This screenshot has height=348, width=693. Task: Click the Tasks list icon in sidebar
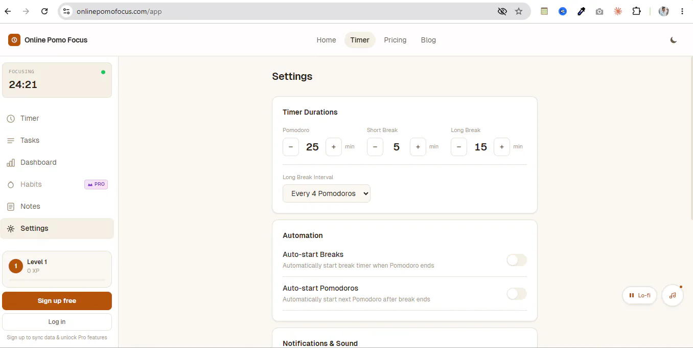11,141
